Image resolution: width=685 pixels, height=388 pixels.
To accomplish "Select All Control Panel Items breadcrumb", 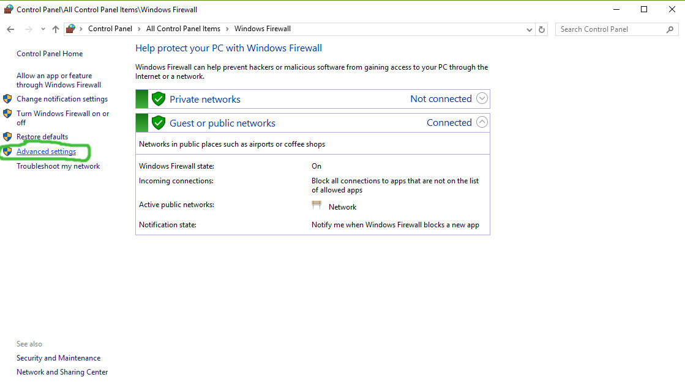I will (x=183, y=29).
